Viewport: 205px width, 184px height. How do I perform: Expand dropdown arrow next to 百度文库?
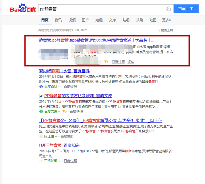pyautogui.click(x=59, y=112)
